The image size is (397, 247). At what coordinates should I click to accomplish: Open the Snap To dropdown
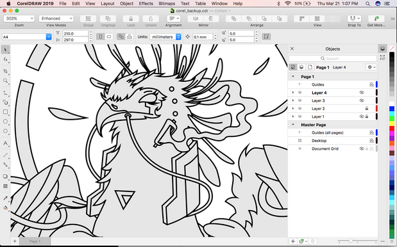354,19
